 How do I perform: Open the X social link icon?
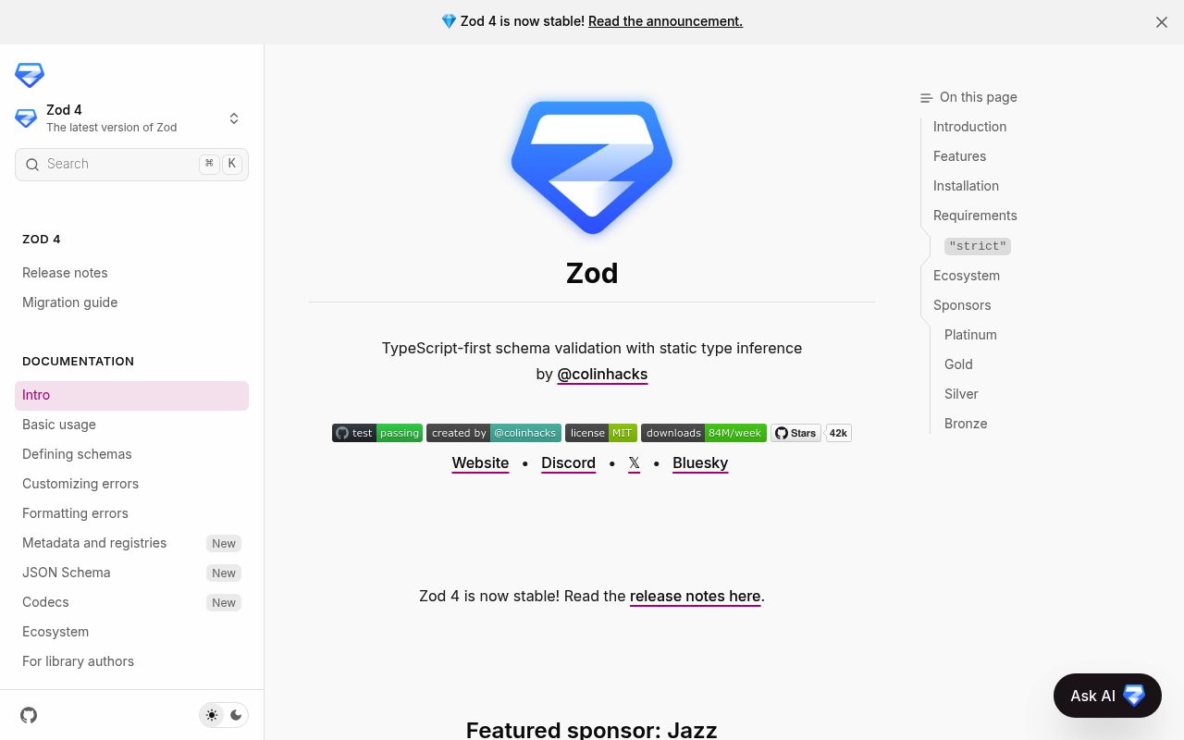coord(634,463)
